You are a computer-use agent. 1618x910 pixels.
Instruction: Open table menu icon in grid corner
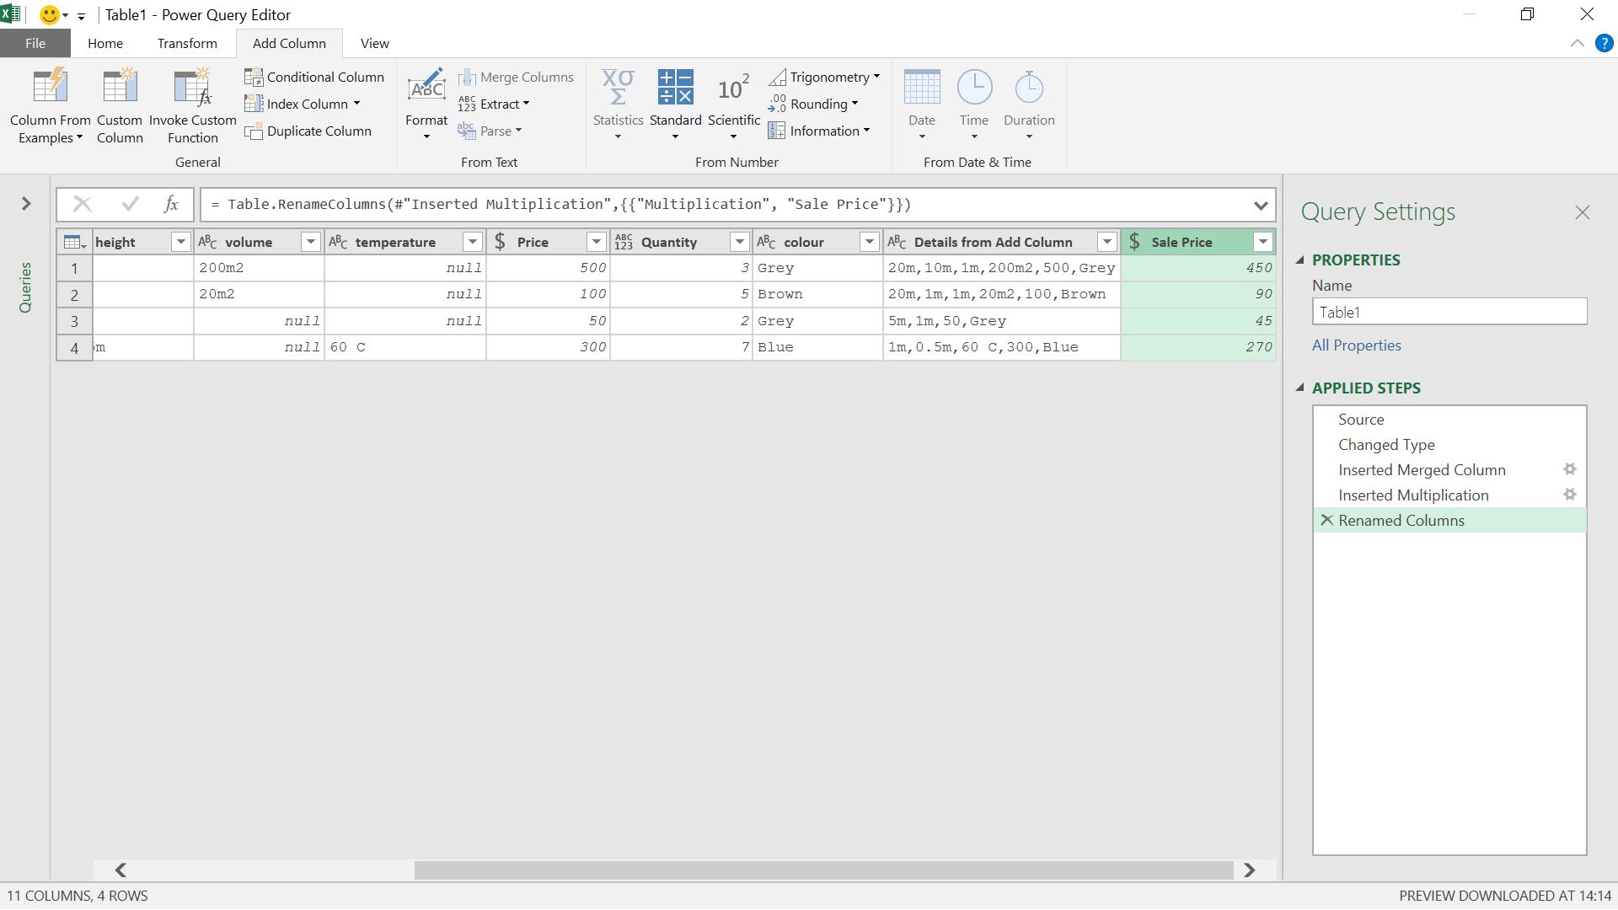click(74, 243)
